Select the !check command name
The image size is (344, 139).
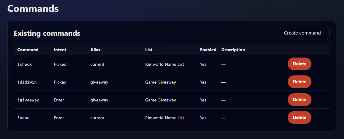click(25, 64)
